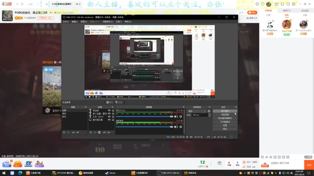Open the sources dock header popout icon
Viewport: 314px width, 176px height.
point(112,107)
